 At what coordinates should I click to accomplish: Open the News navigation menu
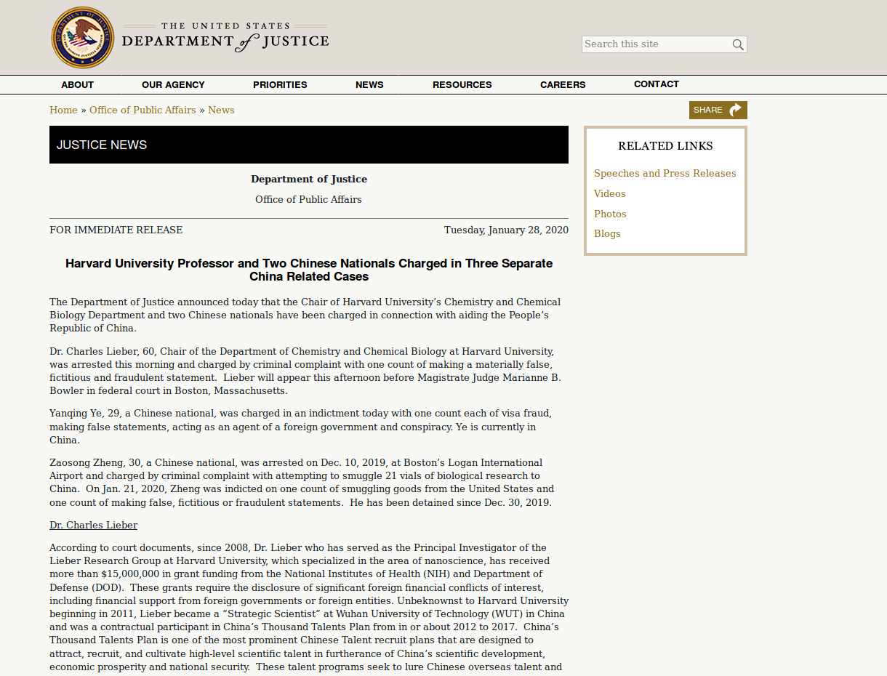(369, 84)
